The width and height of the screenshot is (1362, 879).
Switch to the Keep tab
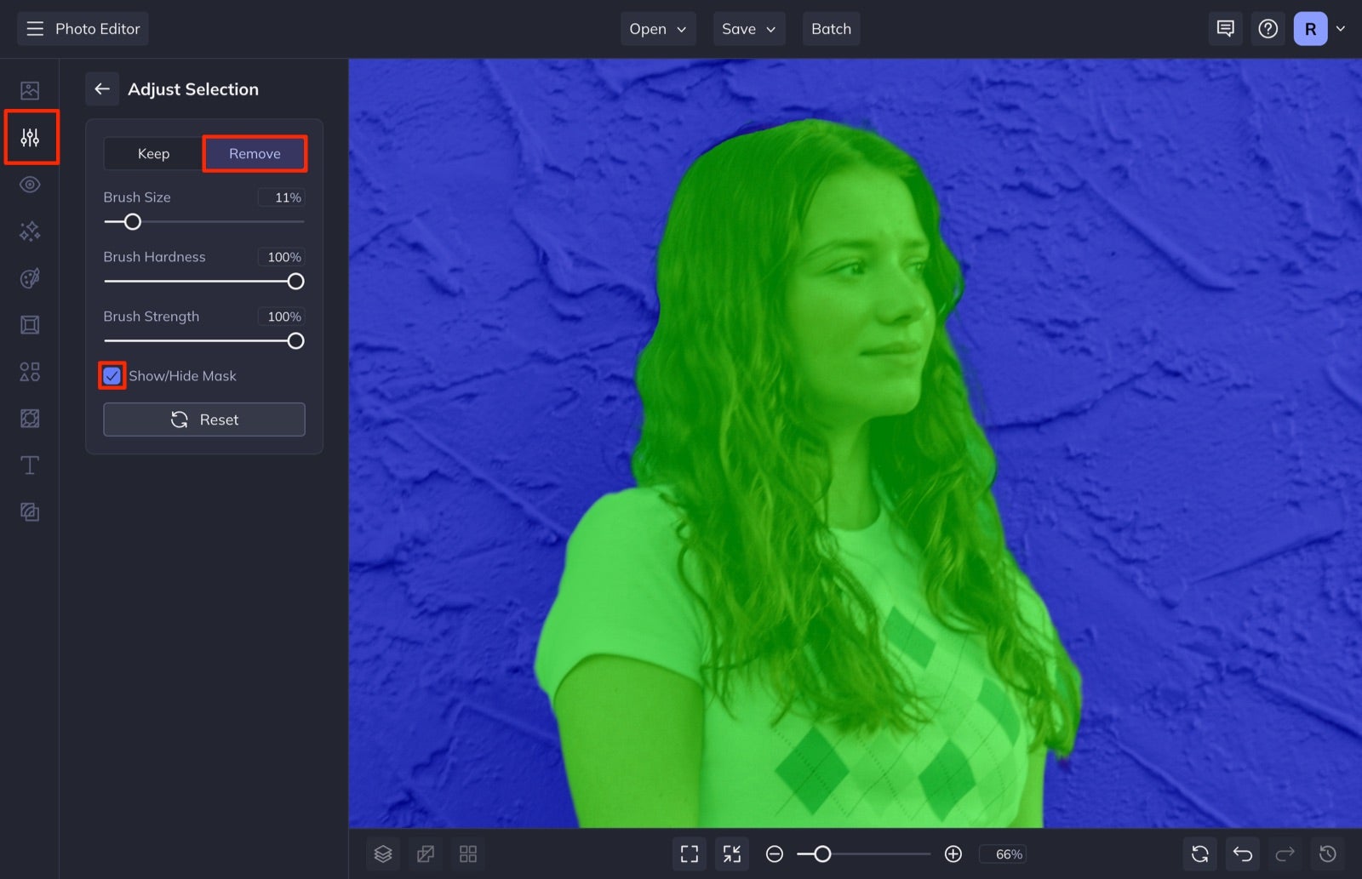point(153,153)
